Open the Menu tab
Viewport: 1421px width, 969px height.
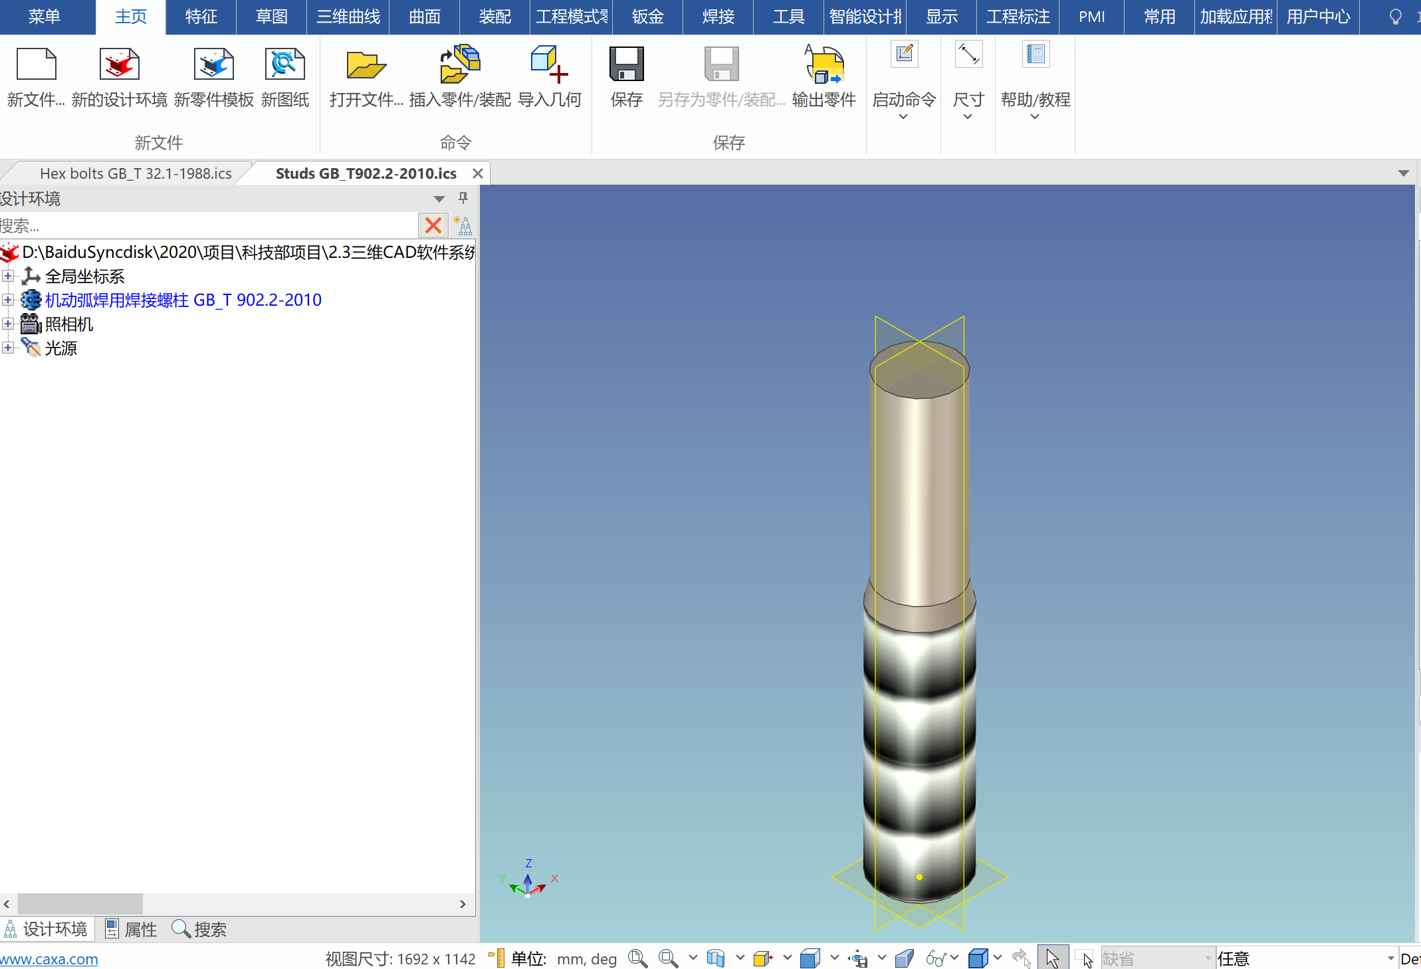[45, 17]
